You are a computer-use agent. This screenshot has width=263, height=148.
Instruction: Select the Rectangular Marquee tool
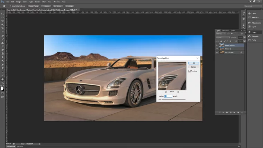(x=2, y=17)
